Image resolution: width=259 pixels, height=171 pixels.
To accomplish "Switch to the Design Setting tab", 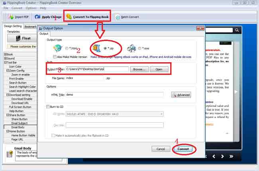I will pos(13,26).
